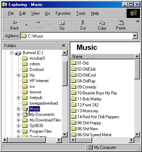142x152 pixels.
Task: Click the Copy toolbar icon
Action: click(x=102, y=22)
